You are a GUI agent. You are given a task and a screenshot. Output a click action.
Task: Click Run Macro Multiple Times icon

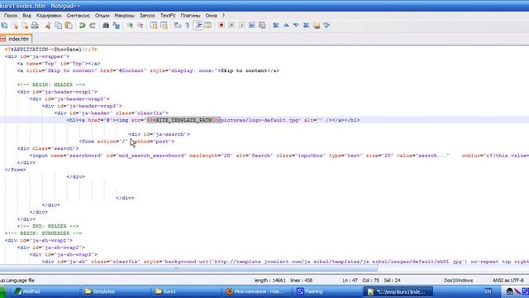[251, 26]
